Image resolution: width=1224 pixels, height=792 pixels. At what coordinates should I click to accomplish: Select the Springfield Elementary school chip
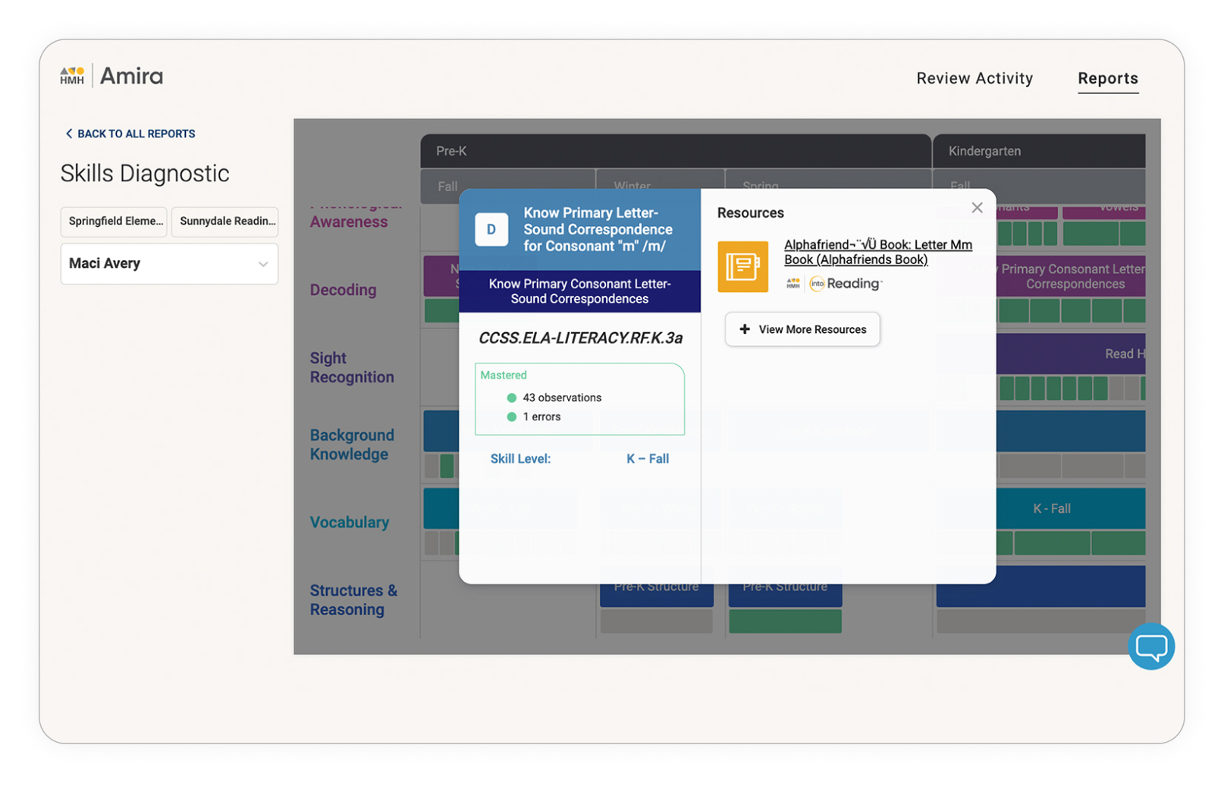click(x=114, y=222)
